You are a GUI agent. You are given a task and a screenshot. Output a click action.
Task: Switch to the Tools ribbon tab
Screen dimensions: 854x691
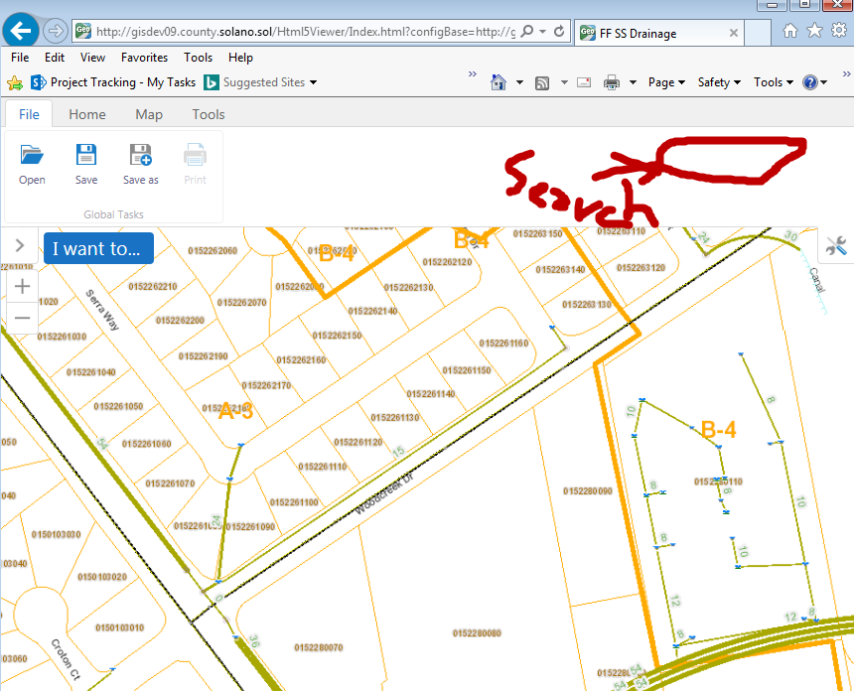click(x=209, y=114)
